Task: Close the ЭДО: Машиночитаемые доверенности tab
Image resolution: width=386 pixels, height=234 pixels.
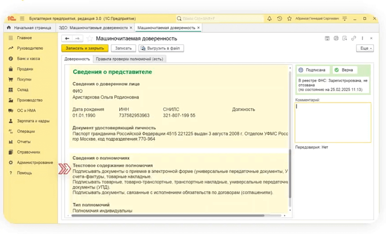Action: point(131,28)
